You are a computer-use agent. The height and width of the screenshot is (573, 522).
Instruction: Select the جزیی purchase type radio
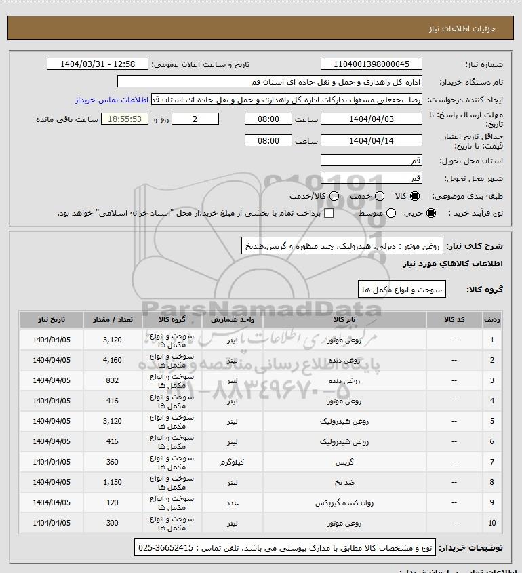click(431, 213)
